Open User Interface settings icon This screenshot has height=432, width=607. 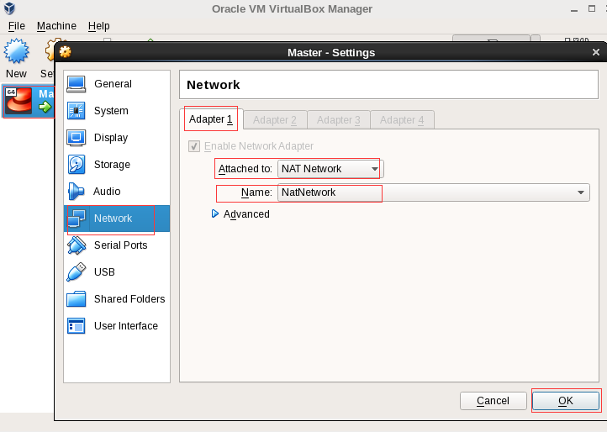pyautogui.click(x=77, y=326)
